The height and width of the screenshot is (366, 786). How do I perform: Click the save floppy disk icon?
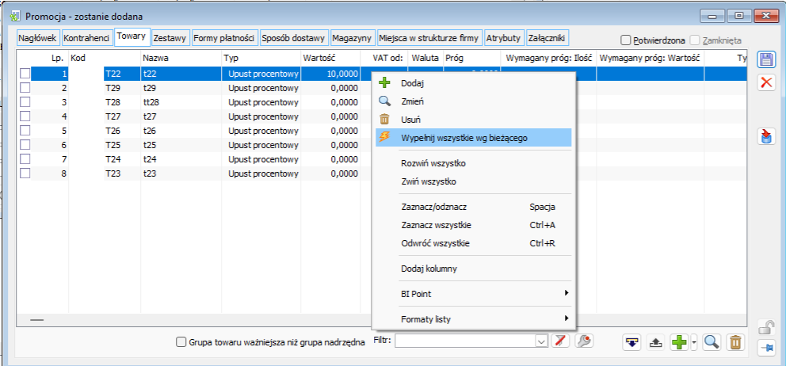click(x=765, y=60)
